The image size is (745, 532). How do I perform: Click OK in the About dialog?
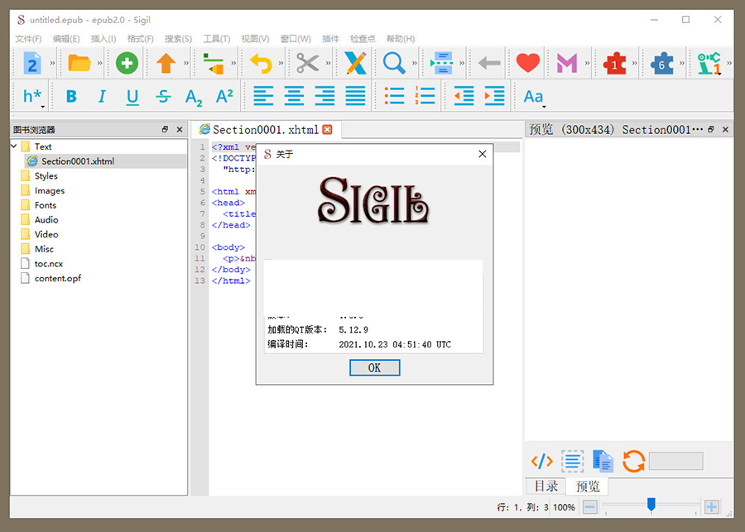pyautogui.click(x=374, y=367)
